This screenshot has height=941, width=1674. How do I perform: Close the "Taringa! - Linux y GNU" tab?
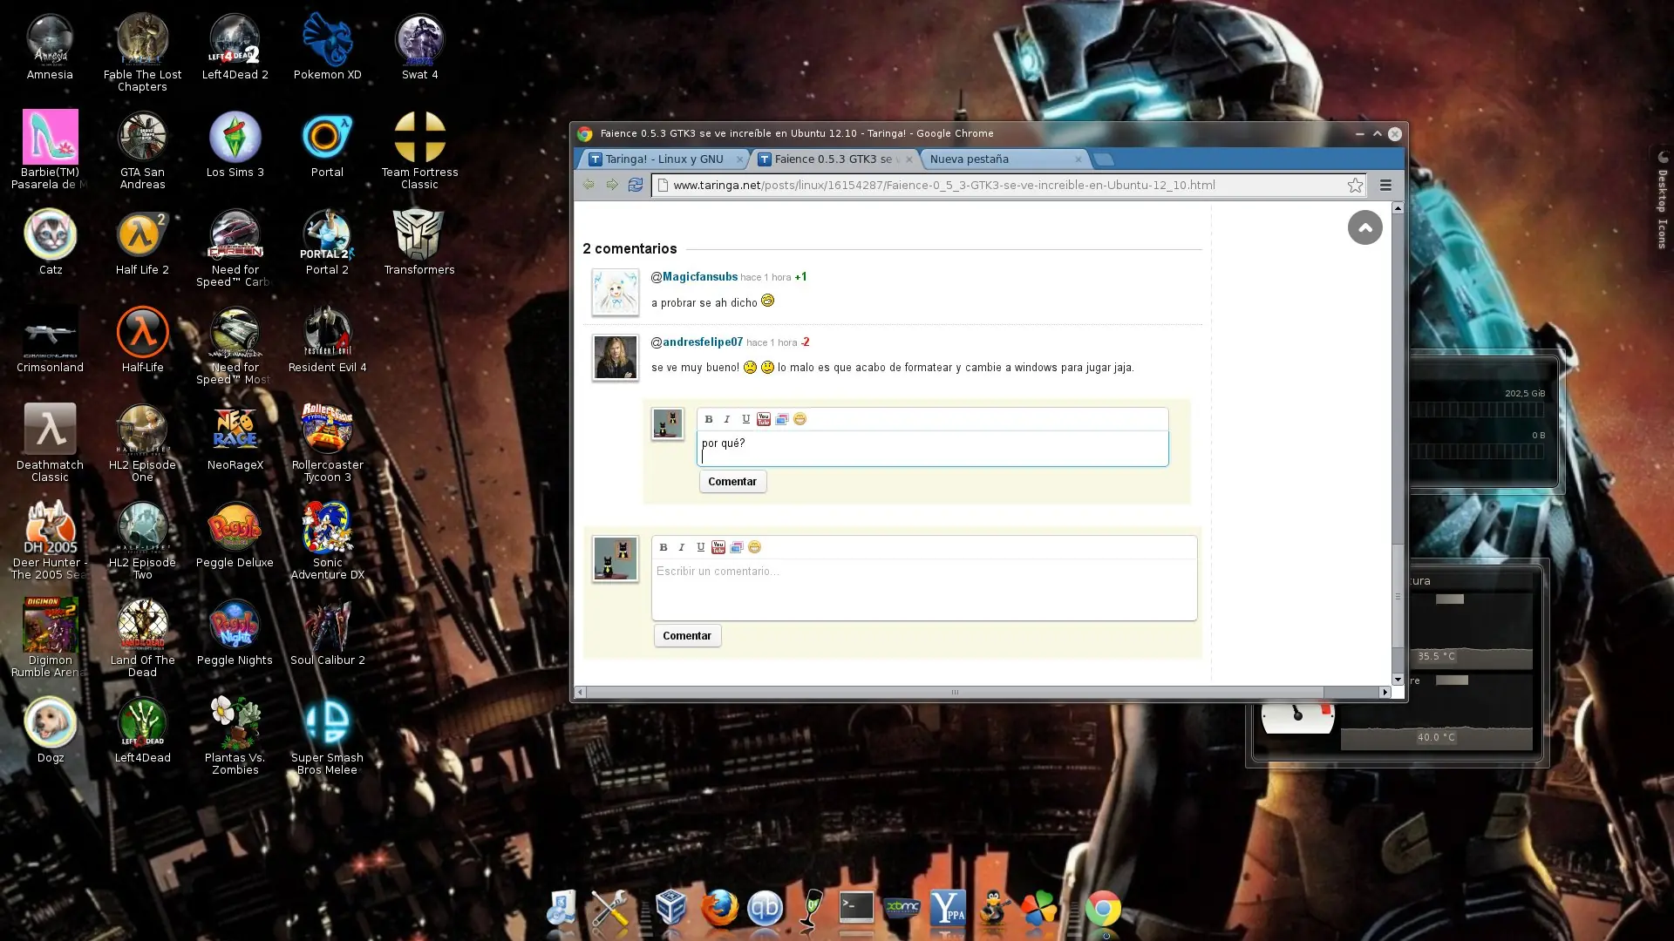coord(740,159)
